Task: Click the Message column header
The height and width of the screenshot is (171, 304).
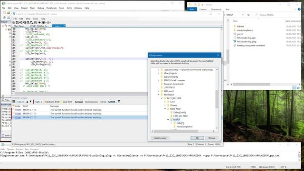Action: (x=55, y=106)
